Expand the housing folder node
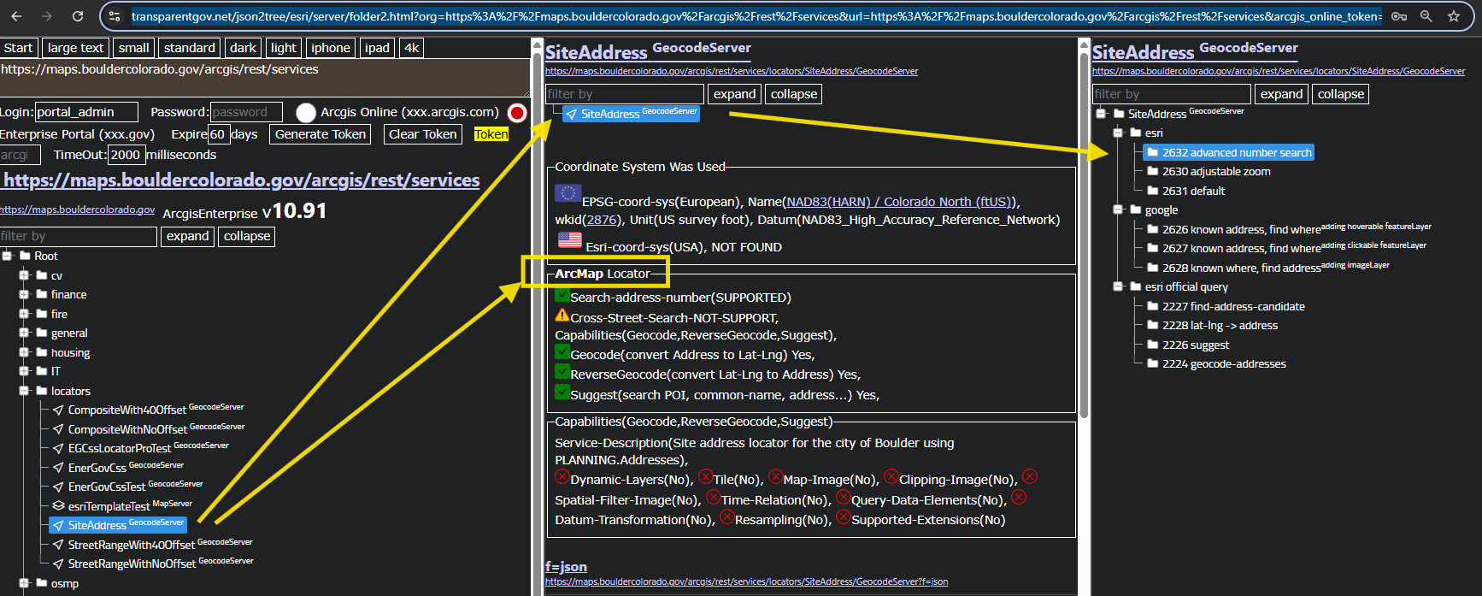Image resolution: width=1482 pixels, height=596 pixels. tap(24, 352)
